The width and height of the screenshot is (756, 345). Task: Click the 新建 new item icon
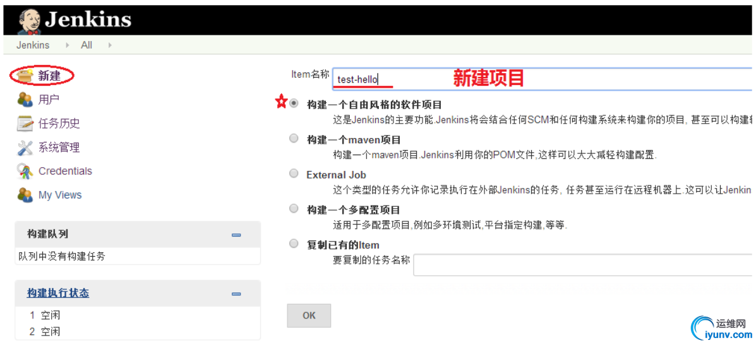pos(25,76)
